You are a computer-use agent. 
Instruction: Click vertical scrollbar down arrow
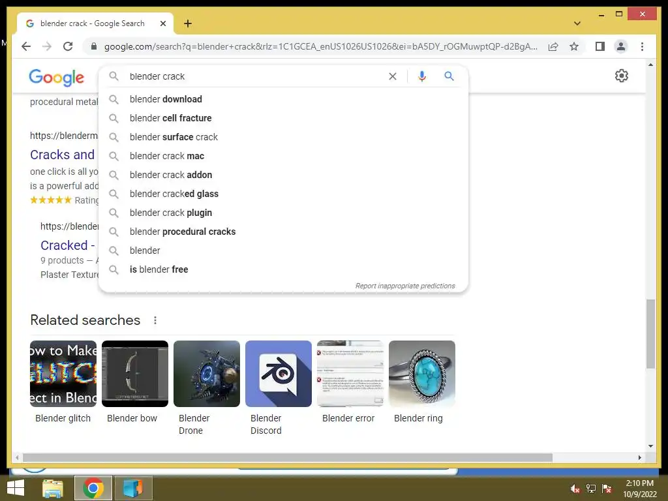[x=650, y=446]
